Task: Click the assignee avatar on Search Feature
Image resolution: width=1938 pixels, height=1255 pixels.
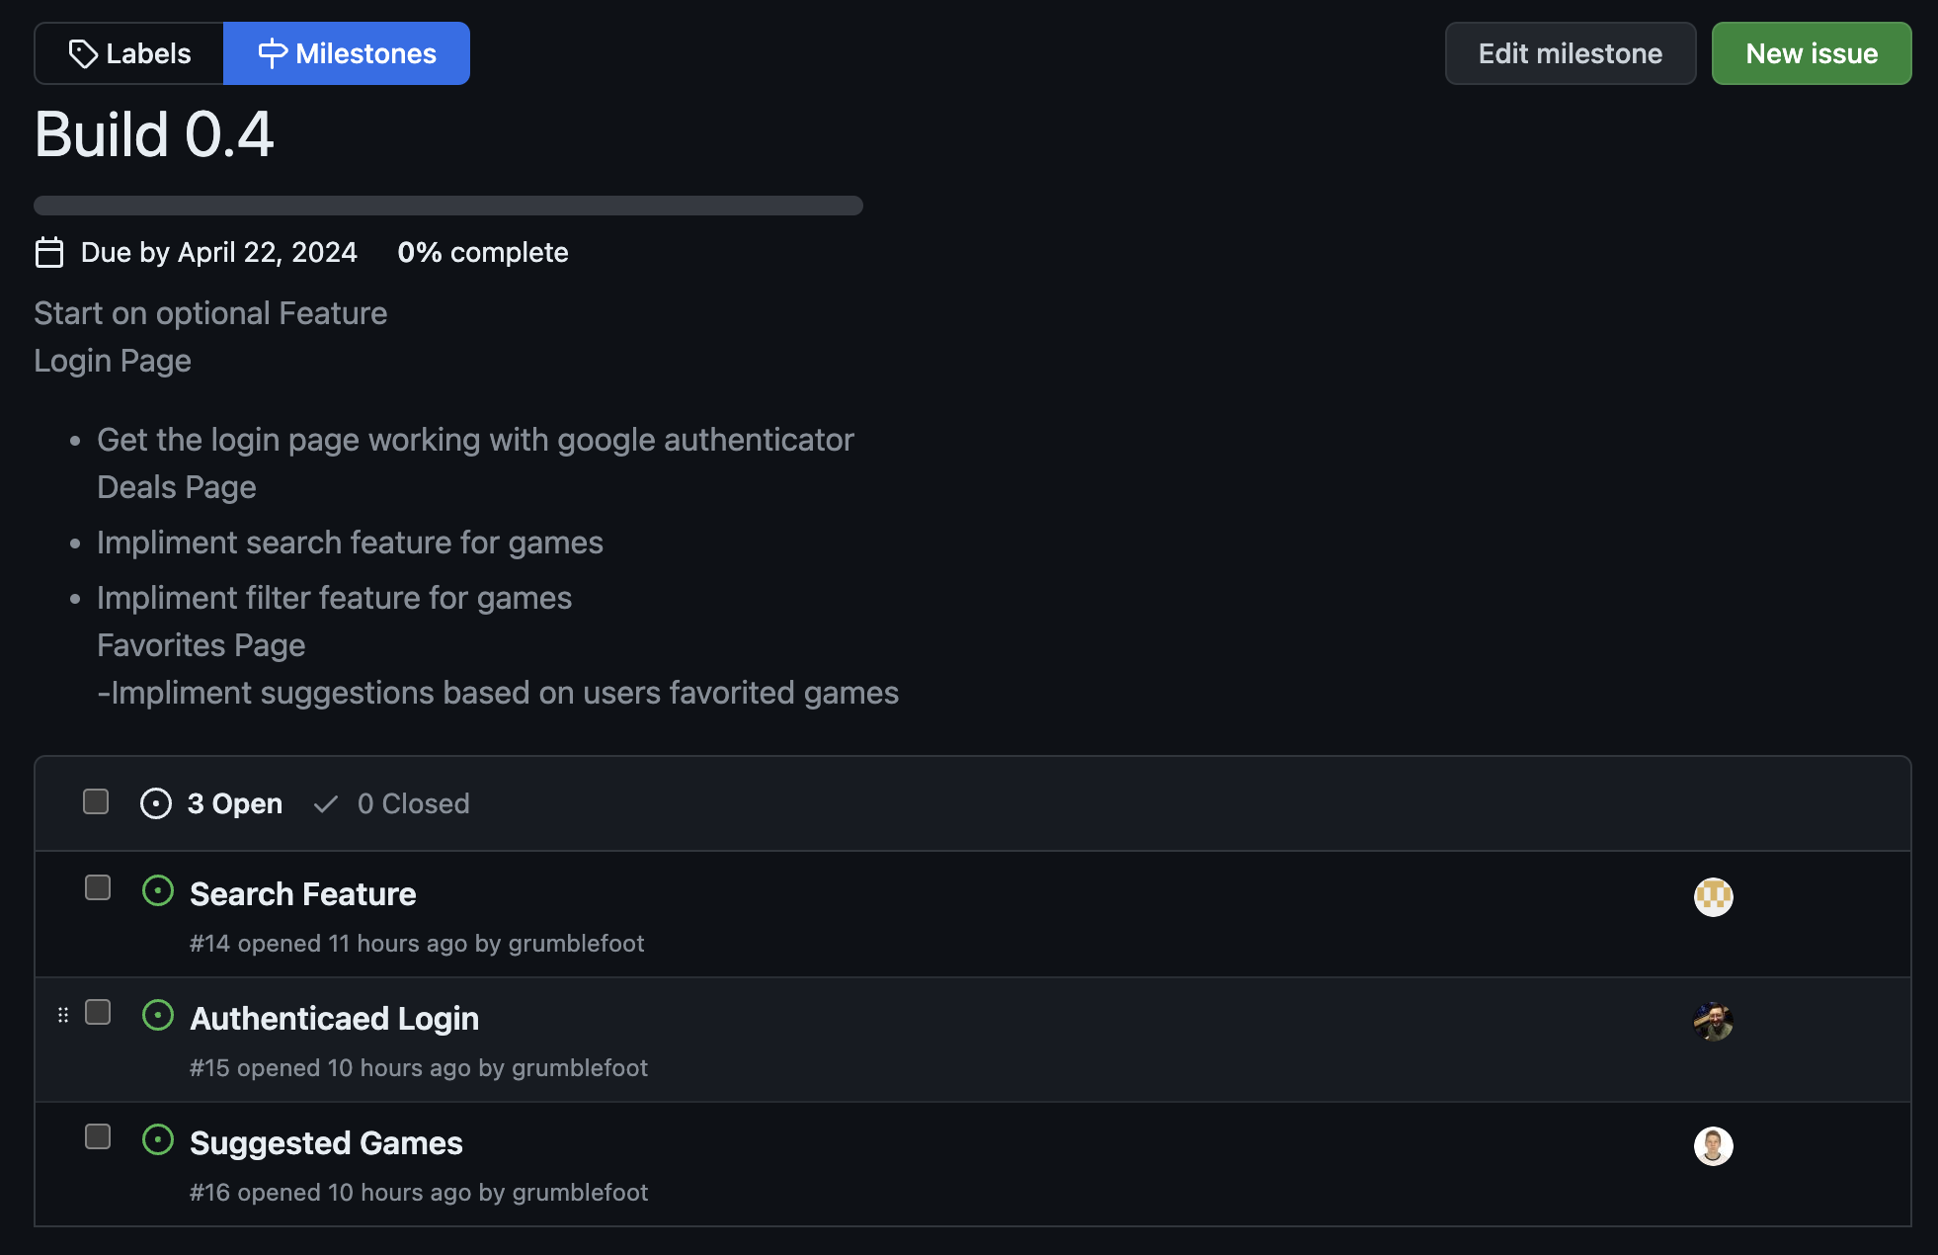Action: 1713,897
